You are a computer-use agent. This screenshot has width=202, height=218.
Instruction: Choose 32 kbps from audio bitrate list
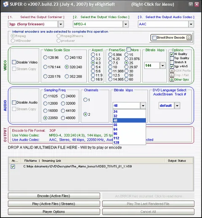coord(129,116)
